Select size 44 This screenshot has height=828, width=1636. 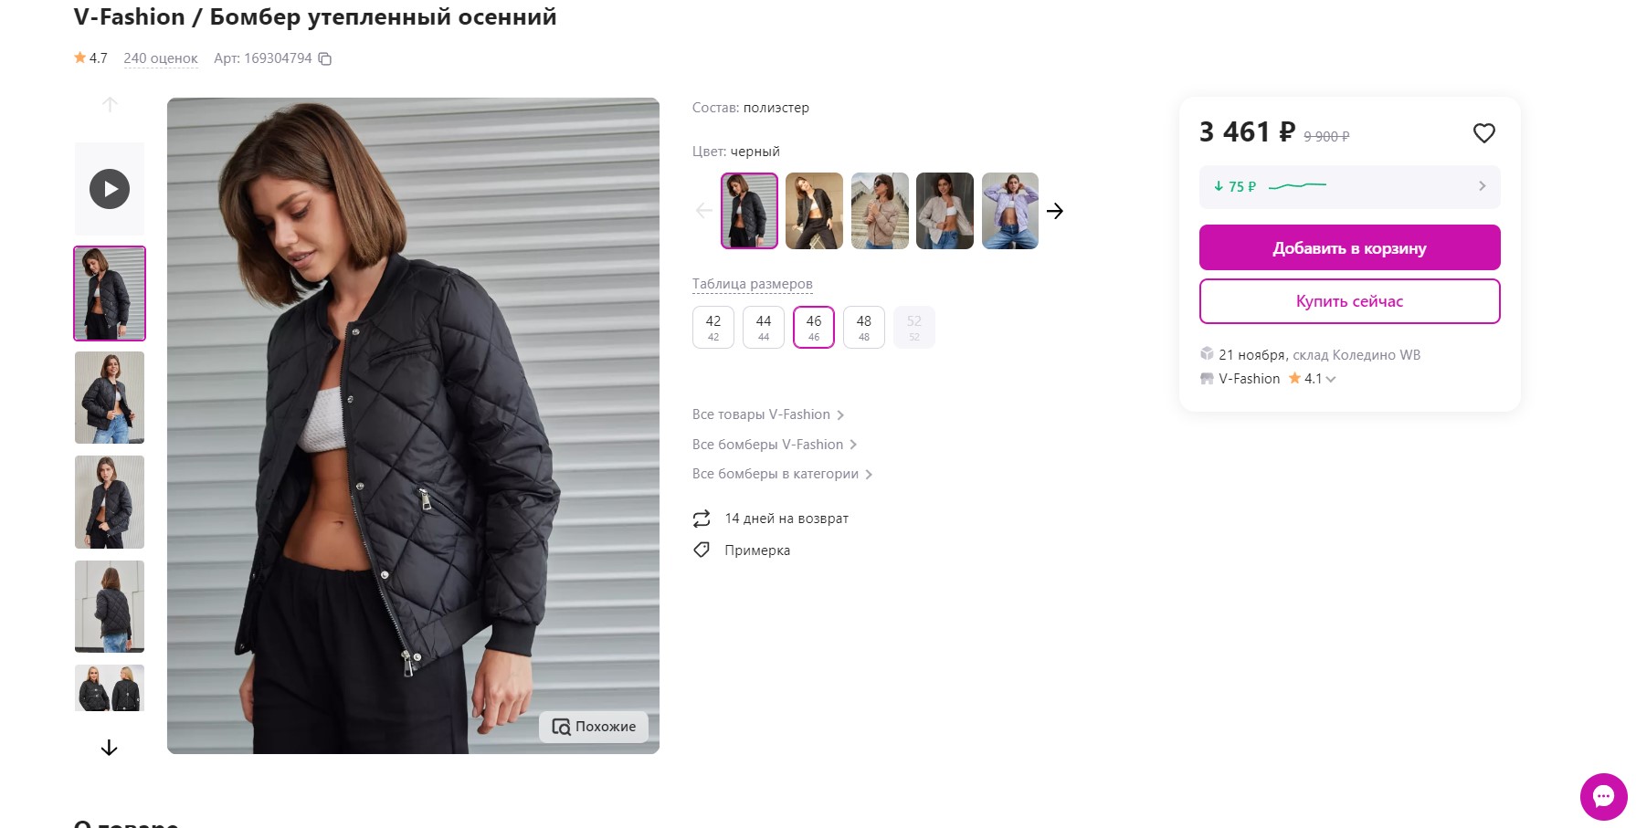click(x=764, y=327)
